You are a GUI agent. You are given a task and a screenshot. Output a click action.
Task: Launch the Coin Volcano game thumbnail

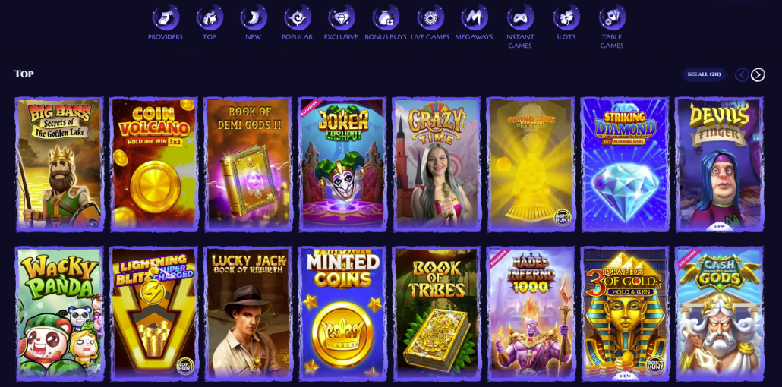tap(154, 164)
